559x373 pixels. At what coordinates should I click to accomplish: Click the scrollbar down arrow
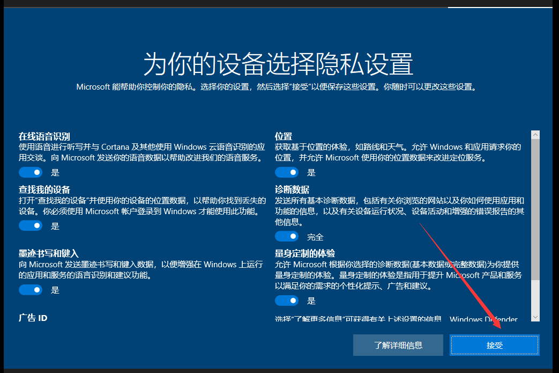(x=535, y=317)
